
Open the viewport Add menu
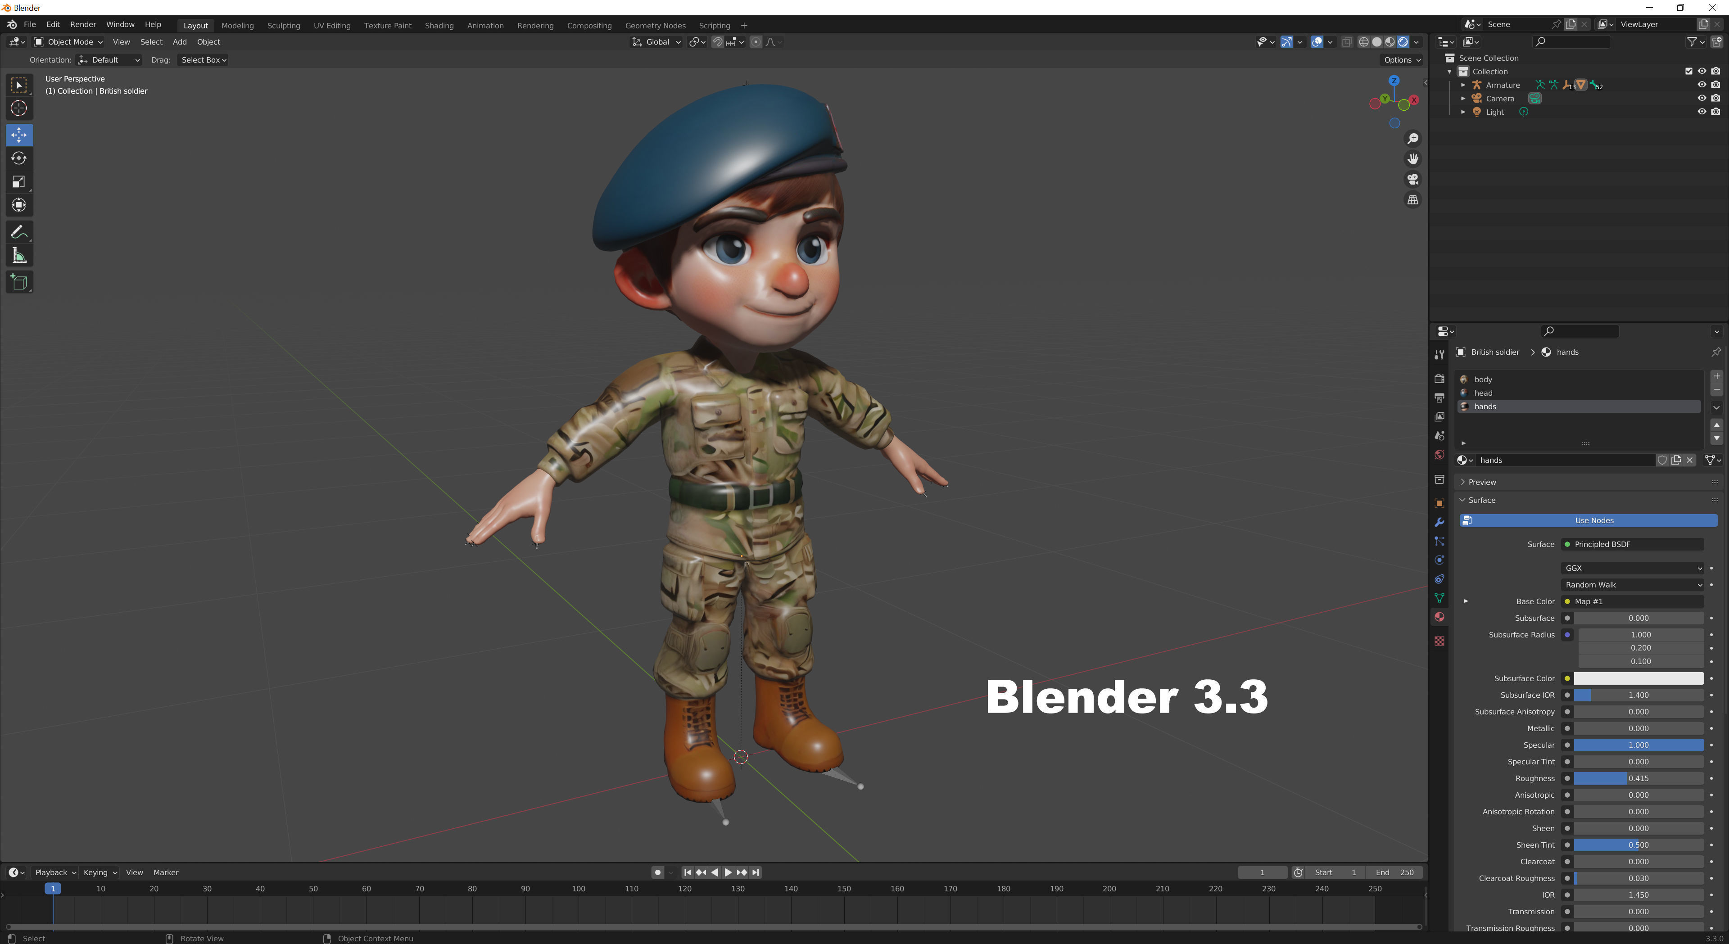coord(179,41)
